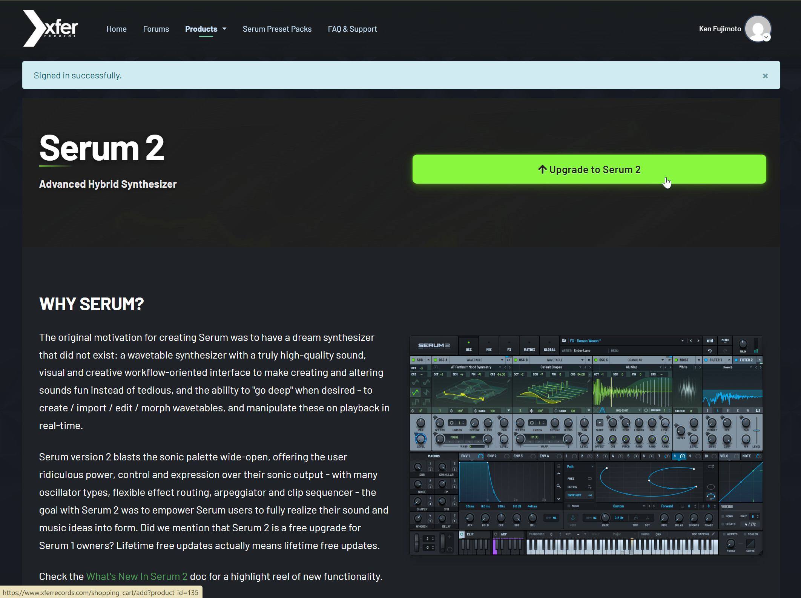Screen dimensions: 801x598
Task: Click the up-arrow icon in Upgrade button
Action: pos(542,169)
